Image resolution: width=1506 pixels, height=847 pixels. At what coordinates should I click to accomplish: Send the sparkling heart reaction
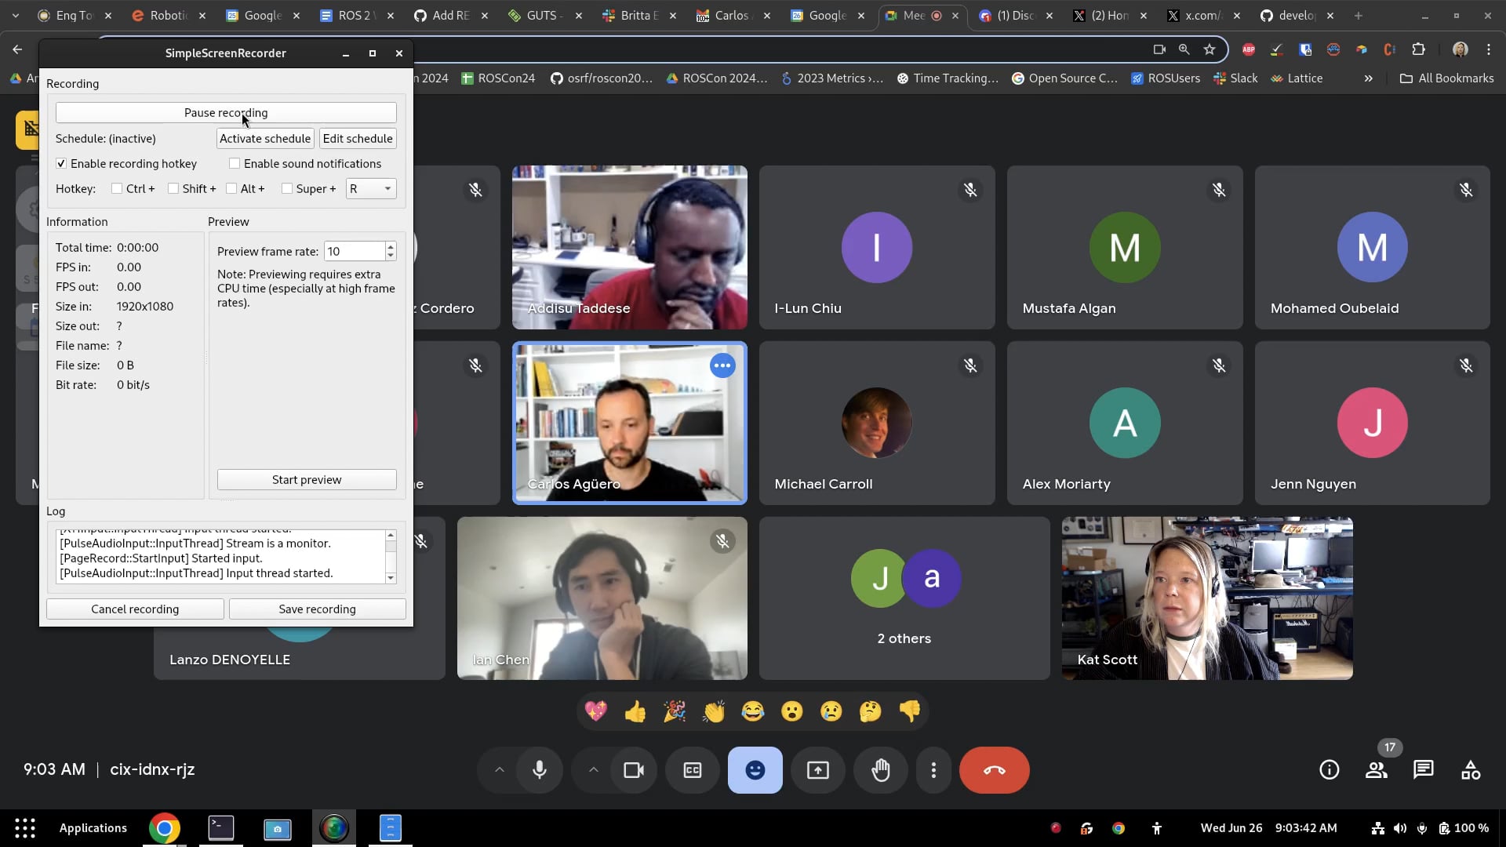tap(596, 711)
